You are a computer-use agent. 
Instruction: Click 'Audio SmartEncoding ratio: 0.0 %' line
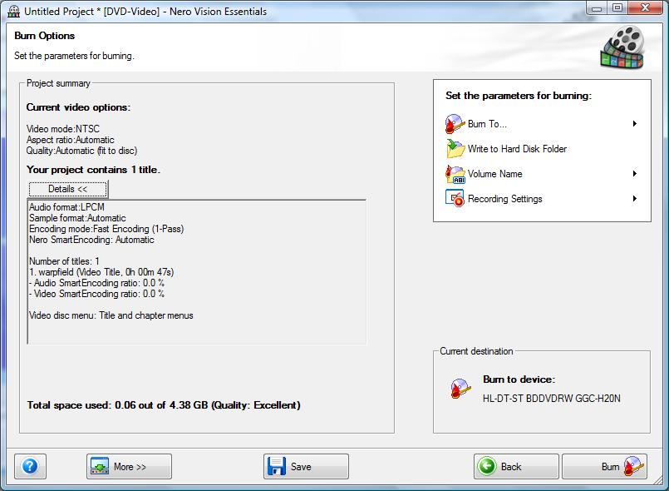97,283
